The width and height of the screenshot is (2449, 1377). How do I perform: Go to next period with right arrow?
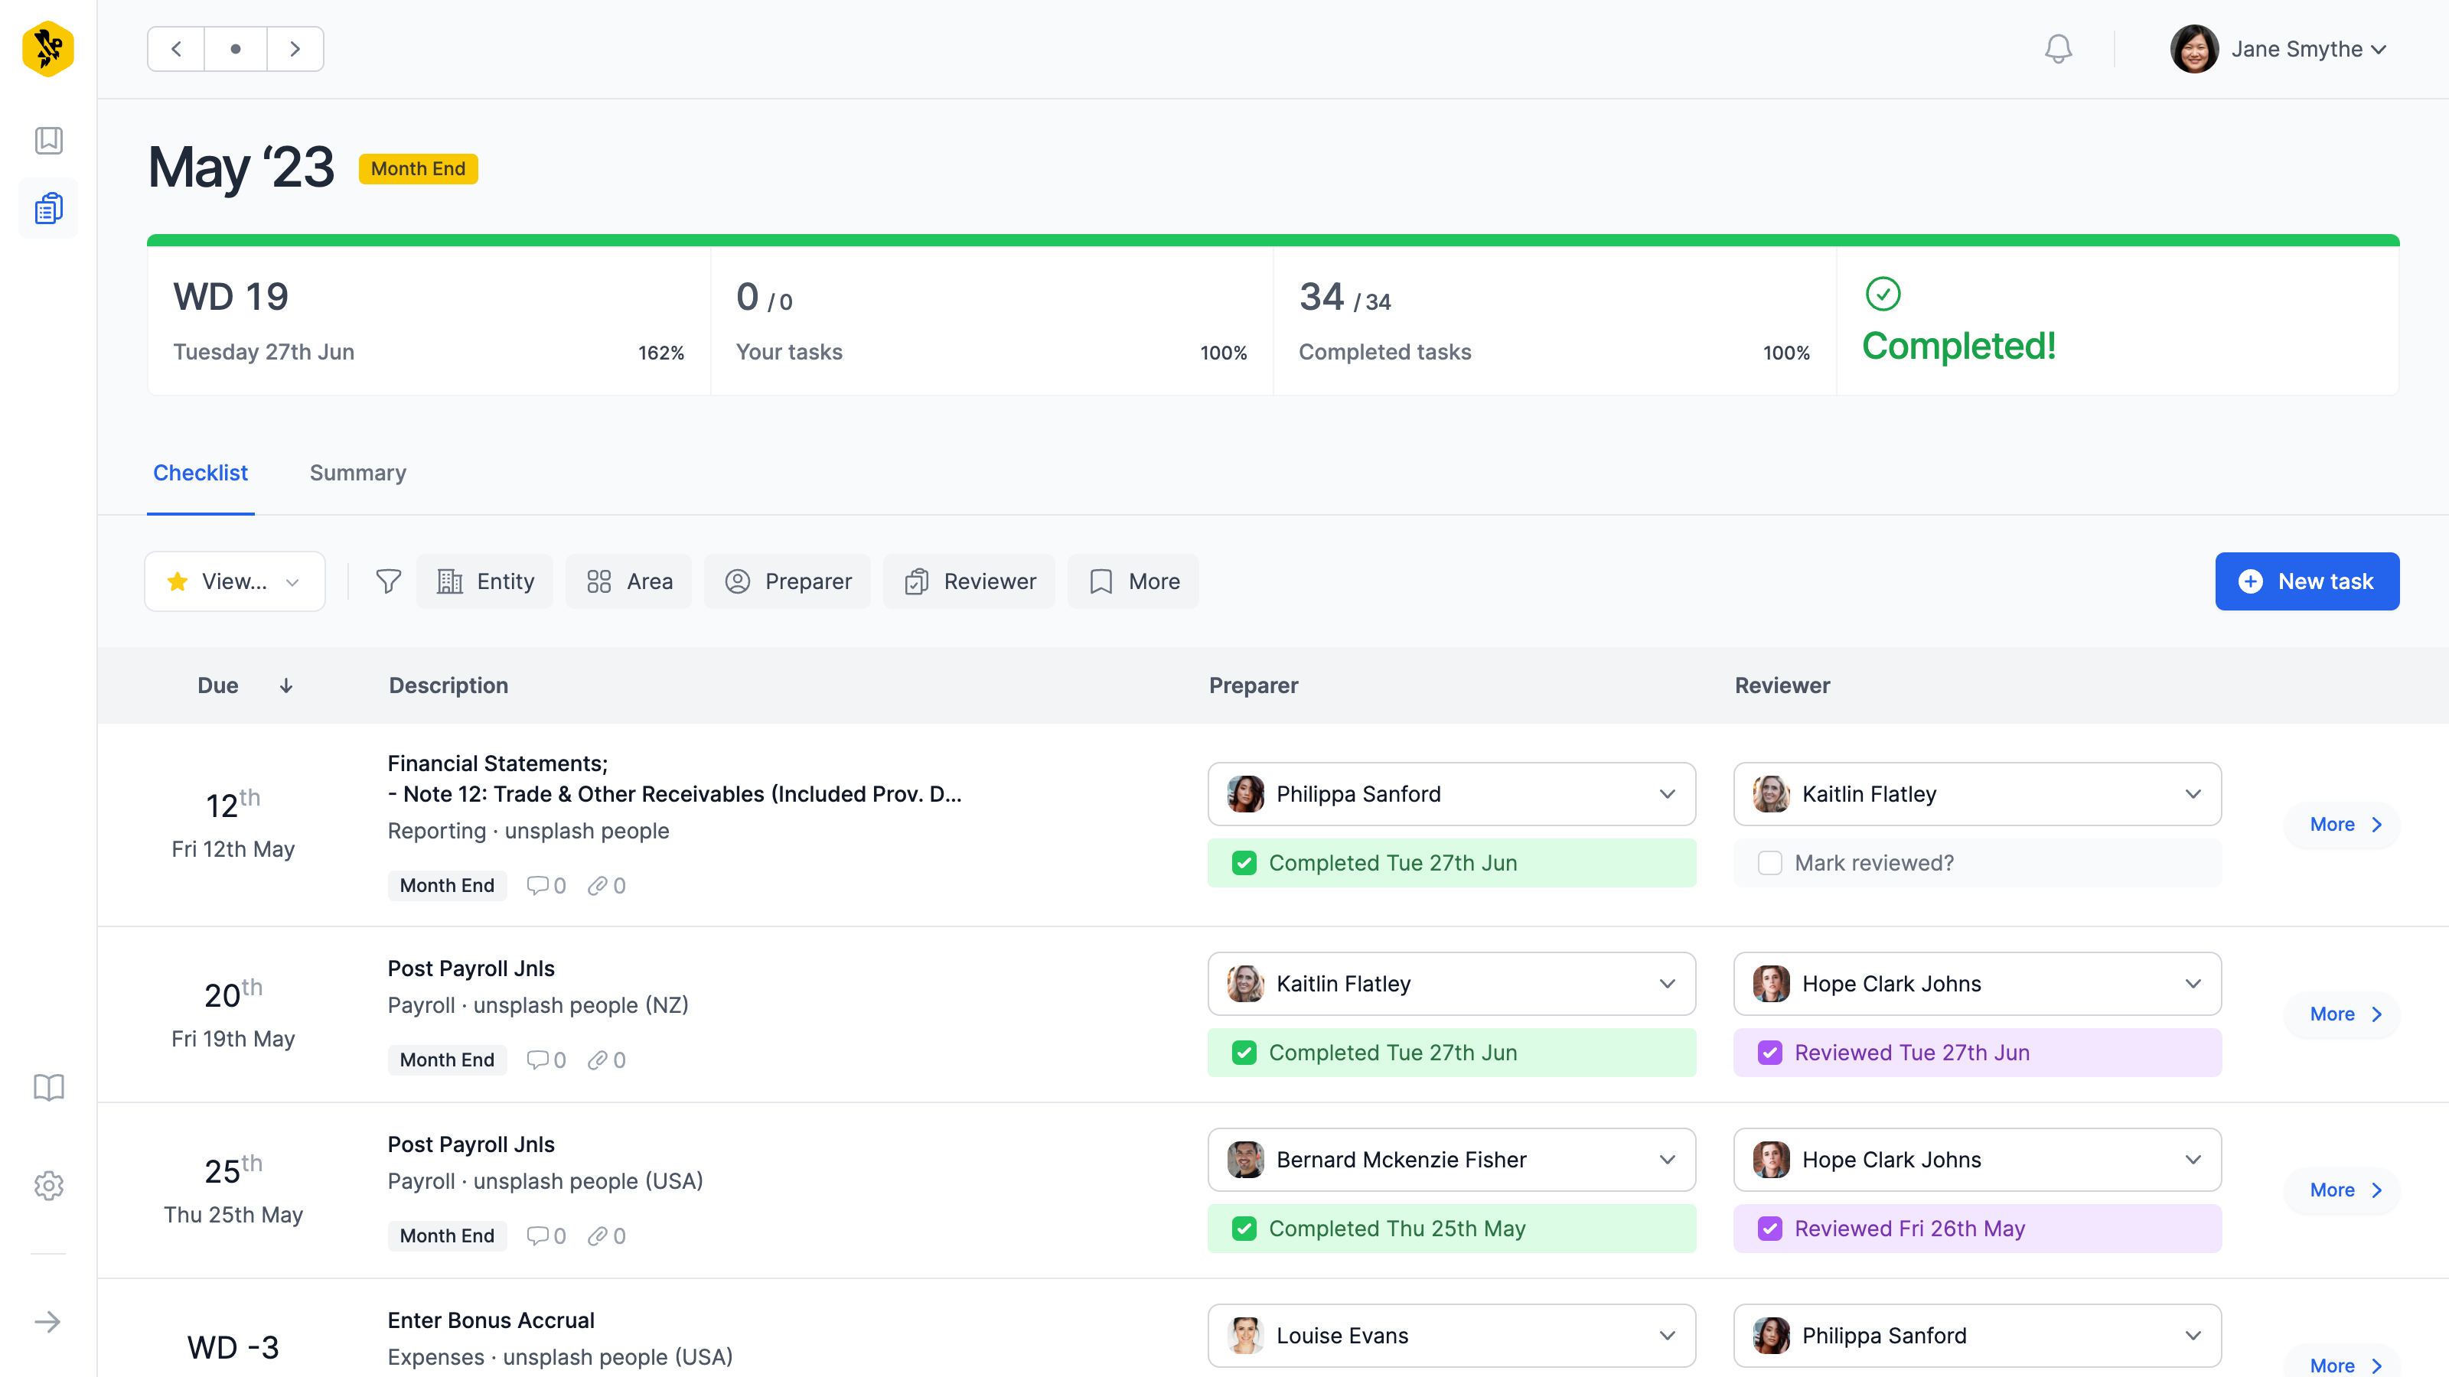pyautogui.click(x=295, y=50)
